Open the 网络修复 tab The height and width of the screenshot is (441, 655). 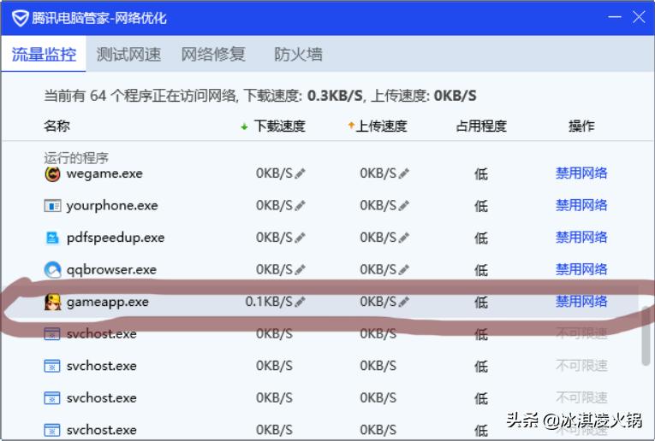point(213,54)
